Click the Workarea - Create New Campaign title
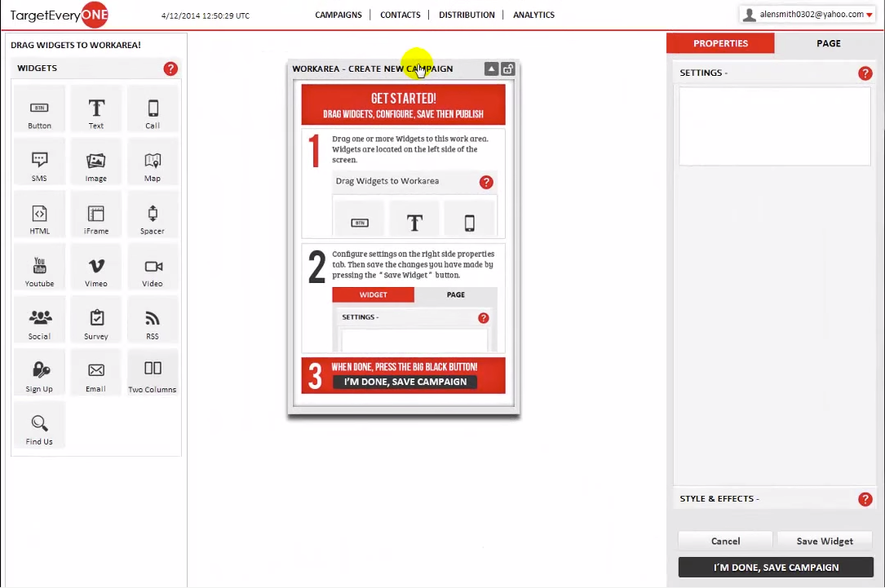This screenshot has height=588, width=885. [373, 69]
